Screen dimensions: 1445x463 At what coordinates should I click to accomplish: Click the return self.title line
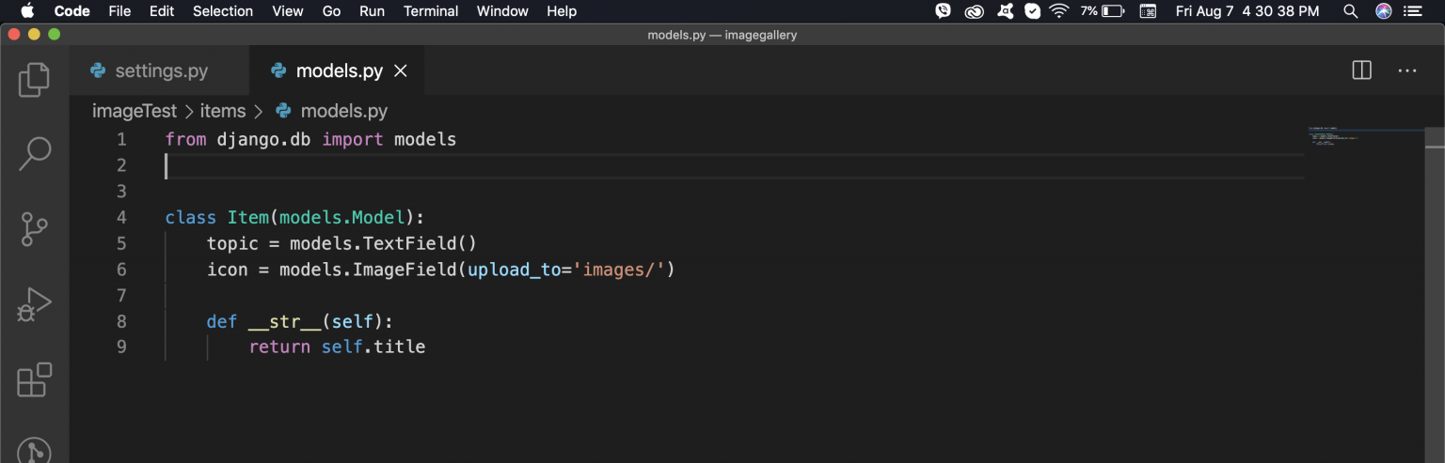point(337,347)
